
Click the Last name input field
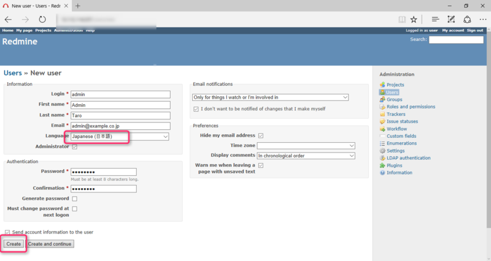click(120, 115)
